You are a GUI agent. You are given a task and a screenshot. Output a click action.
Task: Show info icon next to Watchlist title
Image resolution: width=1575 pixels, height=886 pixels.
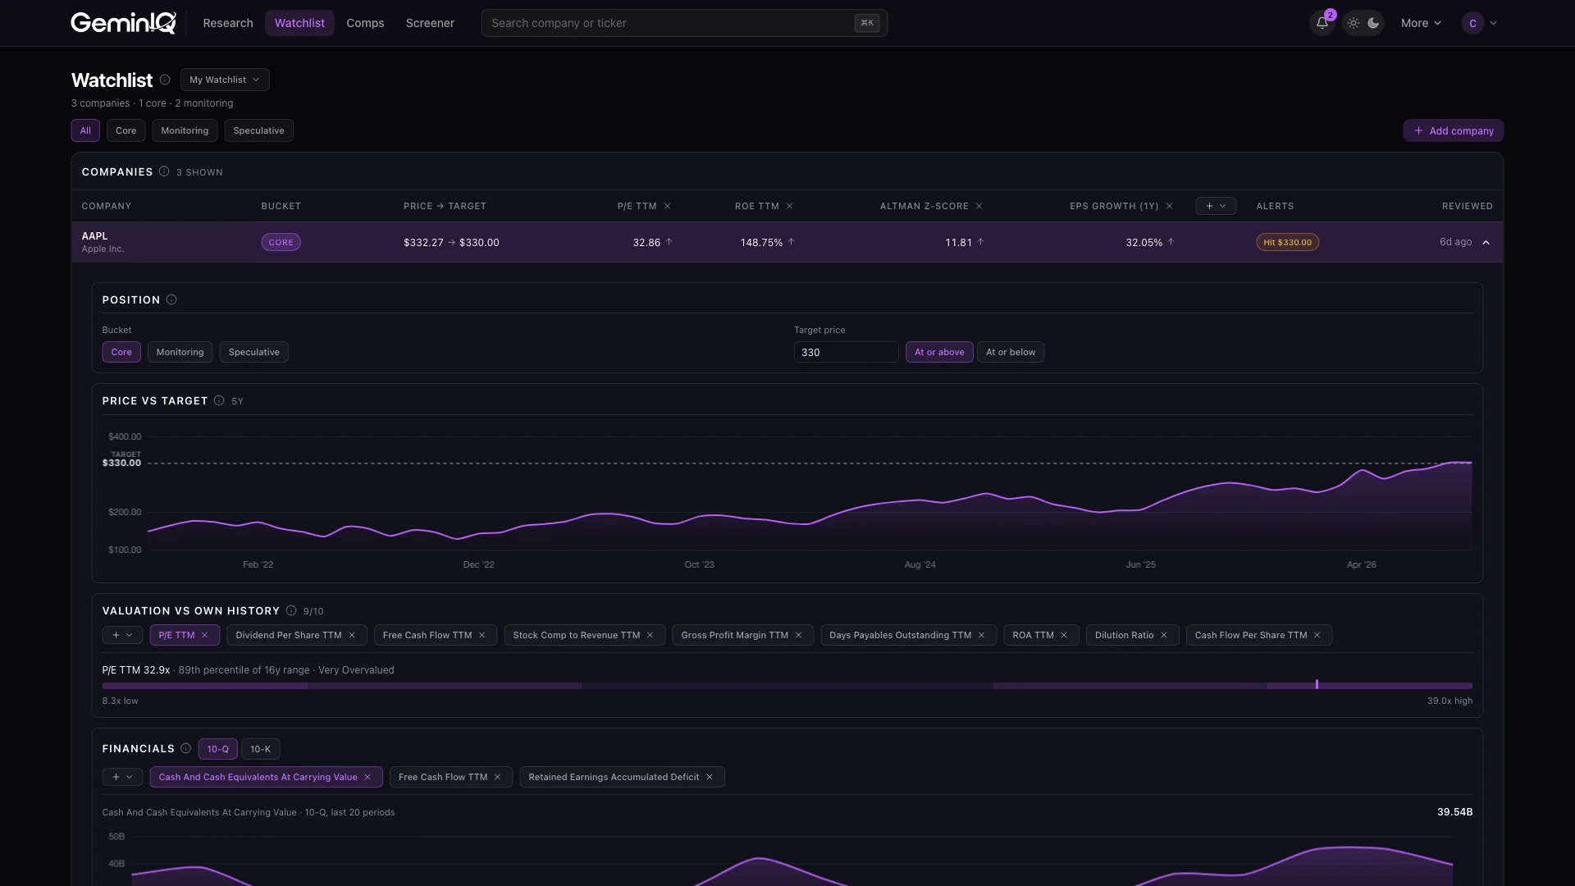tap(165, 80)
